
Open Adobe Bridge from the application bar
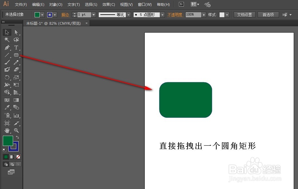[181, 4]
